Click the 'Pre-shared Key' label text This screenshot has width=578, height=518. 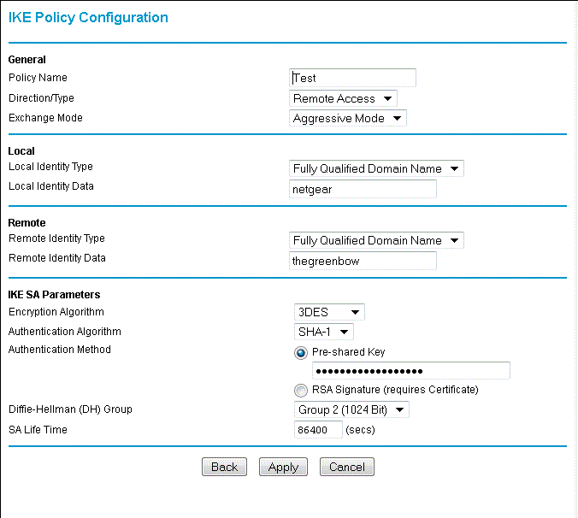(348, 352)
